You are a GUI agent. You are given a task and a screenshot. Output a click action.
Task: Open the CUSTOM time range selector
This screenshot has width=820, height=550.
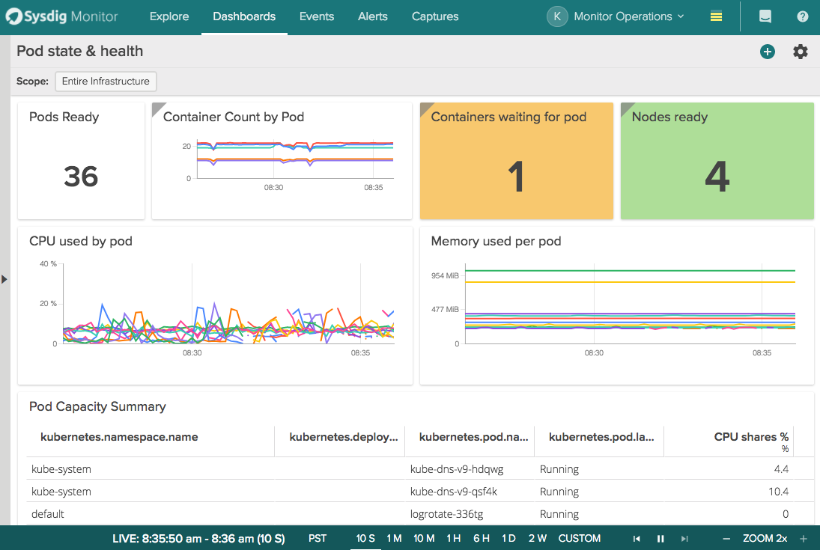579,538
